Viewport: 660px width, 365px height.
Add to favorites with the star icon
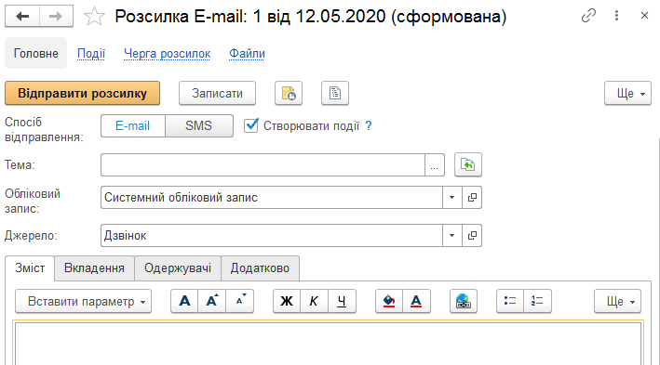click(94, 17)
